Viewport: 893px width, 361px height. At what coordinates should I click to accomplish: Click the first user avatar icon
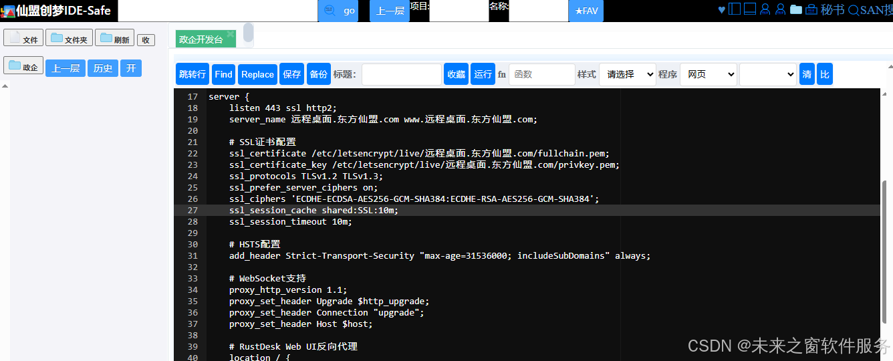click(765, 9)
